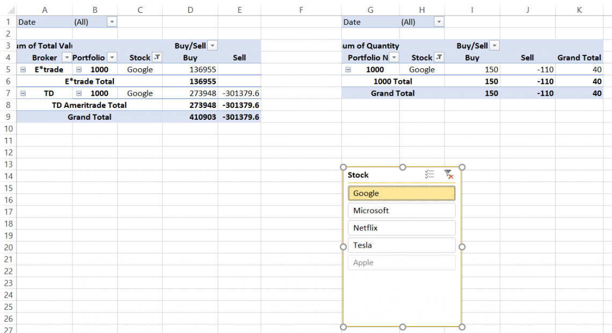Open the Broker field dropdown
The image size is (612, 333).
tap(67, 57)
